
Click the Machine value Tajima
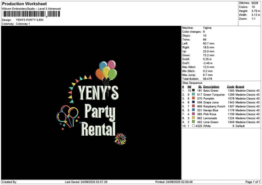[207, 28]
